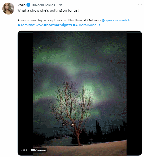Open the Rora display name link
Screen dimensions: 144x157
21,5
